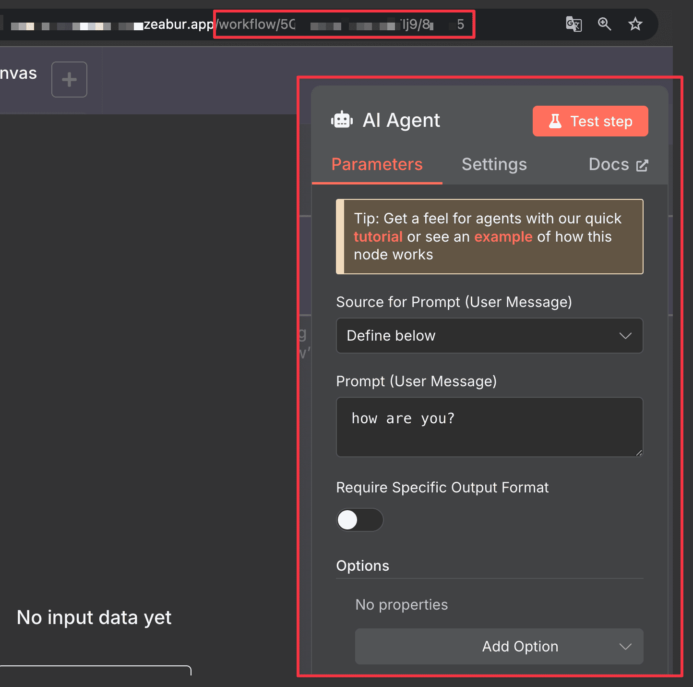The width and height of the screenshot is (693, 687).
Task: Click the AI Agent robot icon
Action: click(342, 120)
